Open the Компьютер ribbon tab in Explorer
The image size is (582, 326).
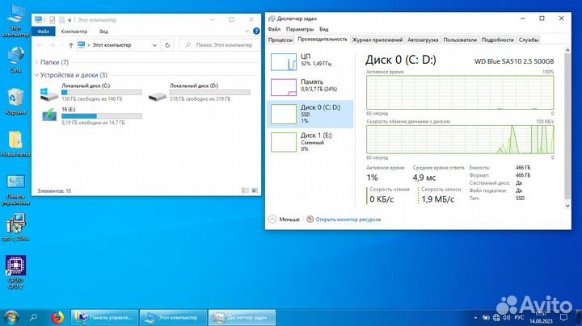74,31
